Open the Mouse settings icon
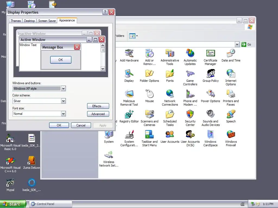 (150, 94)
